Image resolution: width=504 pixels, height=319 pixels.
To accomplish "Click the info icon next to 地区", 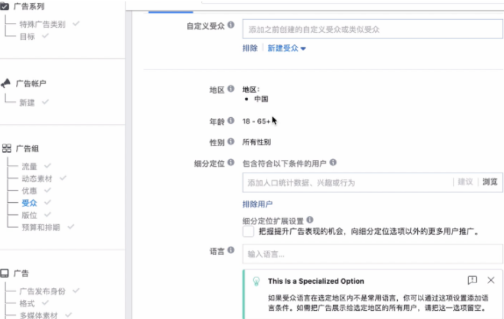I will 231,89.
